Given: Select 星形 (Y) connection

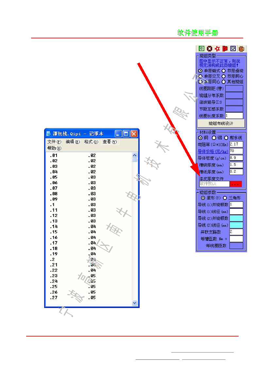Looking at the screenshot, I should click(x=203, y=198).
